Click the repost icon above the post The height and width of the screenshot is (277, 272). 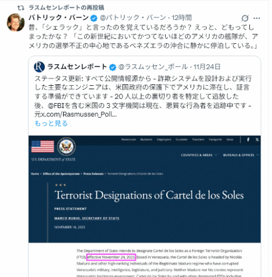(20, 8)
